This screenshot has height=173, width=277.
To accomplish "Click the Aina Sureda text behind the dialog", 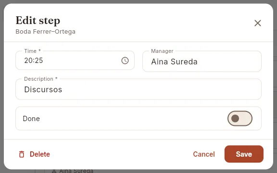I will (76, 171).
